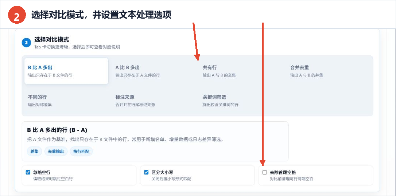Click the "差集" tag chip
Viewport: 396px width, 196px height.
[x=34, y=151]
